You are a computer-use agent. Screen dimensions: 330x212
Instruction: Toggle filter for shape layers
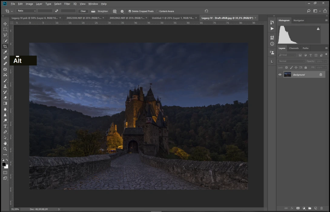(316, 55)
